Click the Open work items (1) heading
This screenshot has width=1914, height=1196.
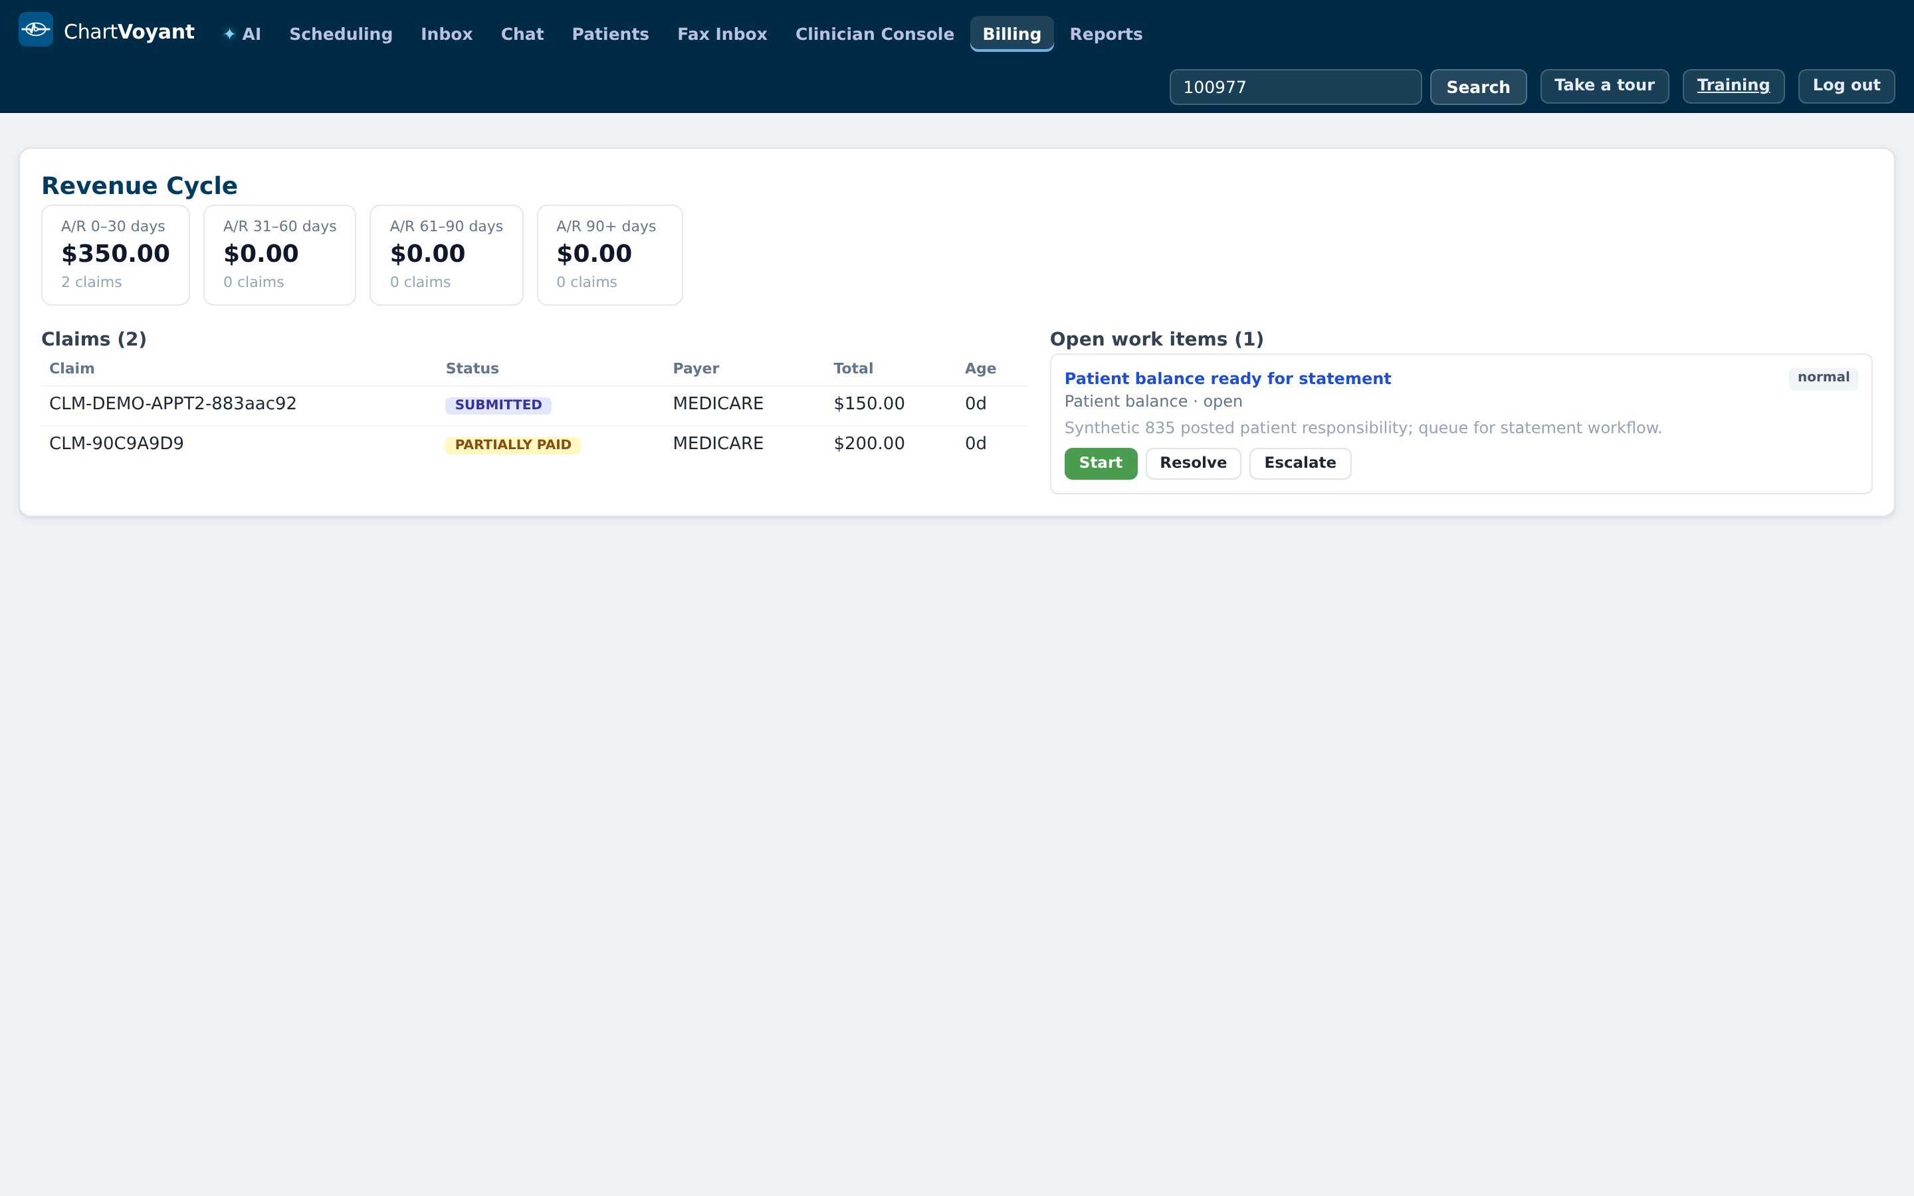[1156, 340]
